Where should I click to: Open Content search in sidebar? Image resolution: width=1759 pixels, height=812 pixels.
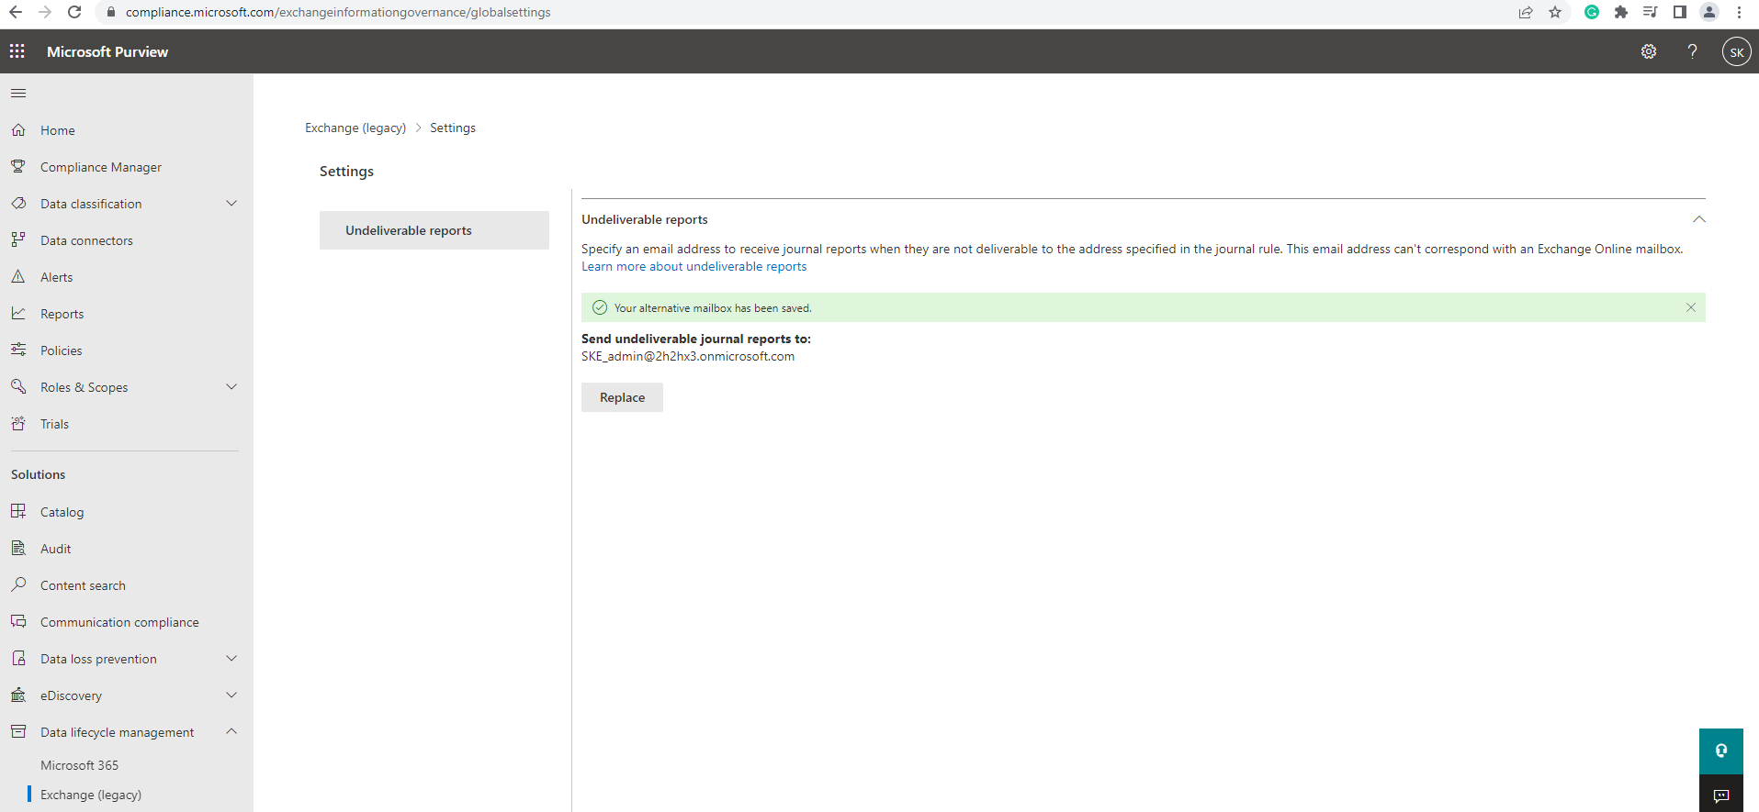pos(83,585)
